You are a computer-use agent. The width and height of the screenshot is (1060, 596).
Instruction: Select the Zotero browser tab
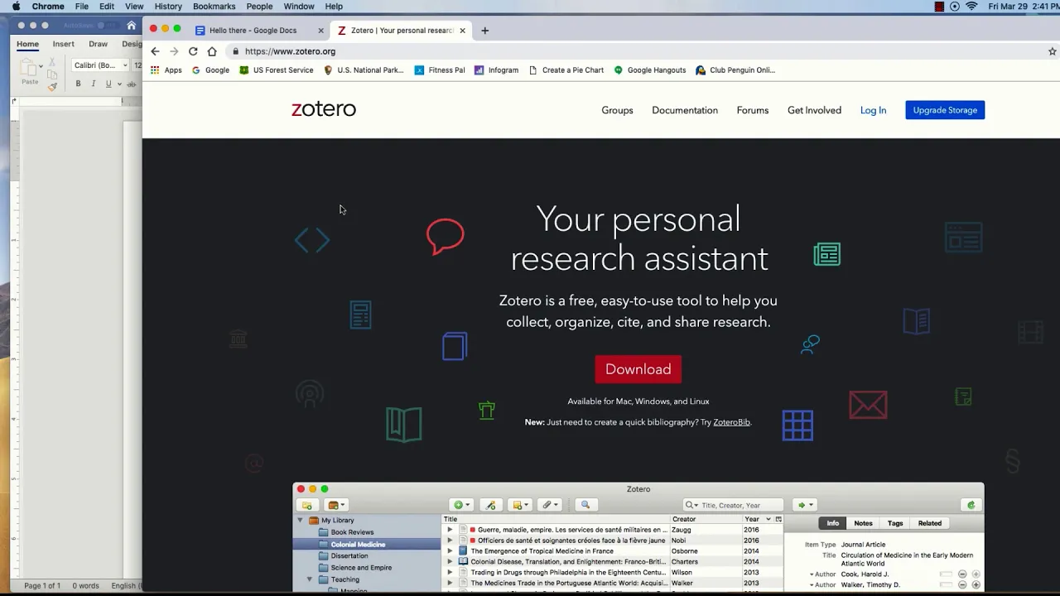402,31
